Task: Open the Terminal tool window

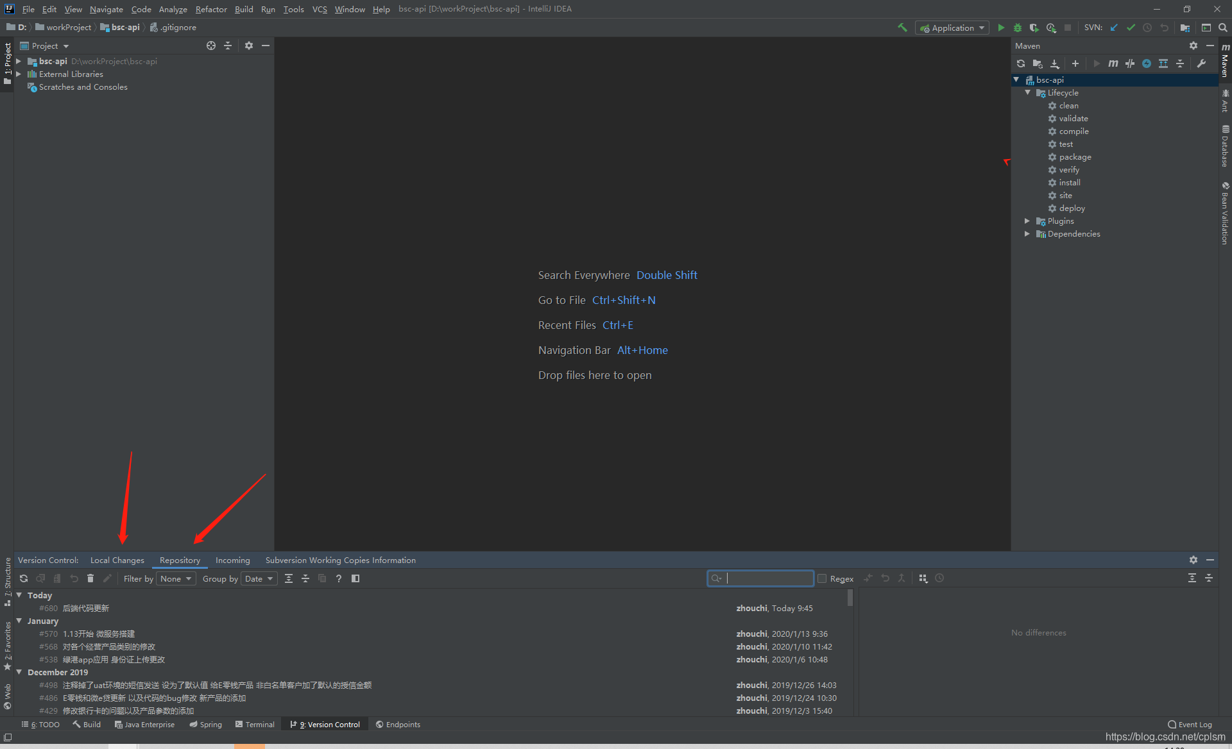Action: point(255,725)
